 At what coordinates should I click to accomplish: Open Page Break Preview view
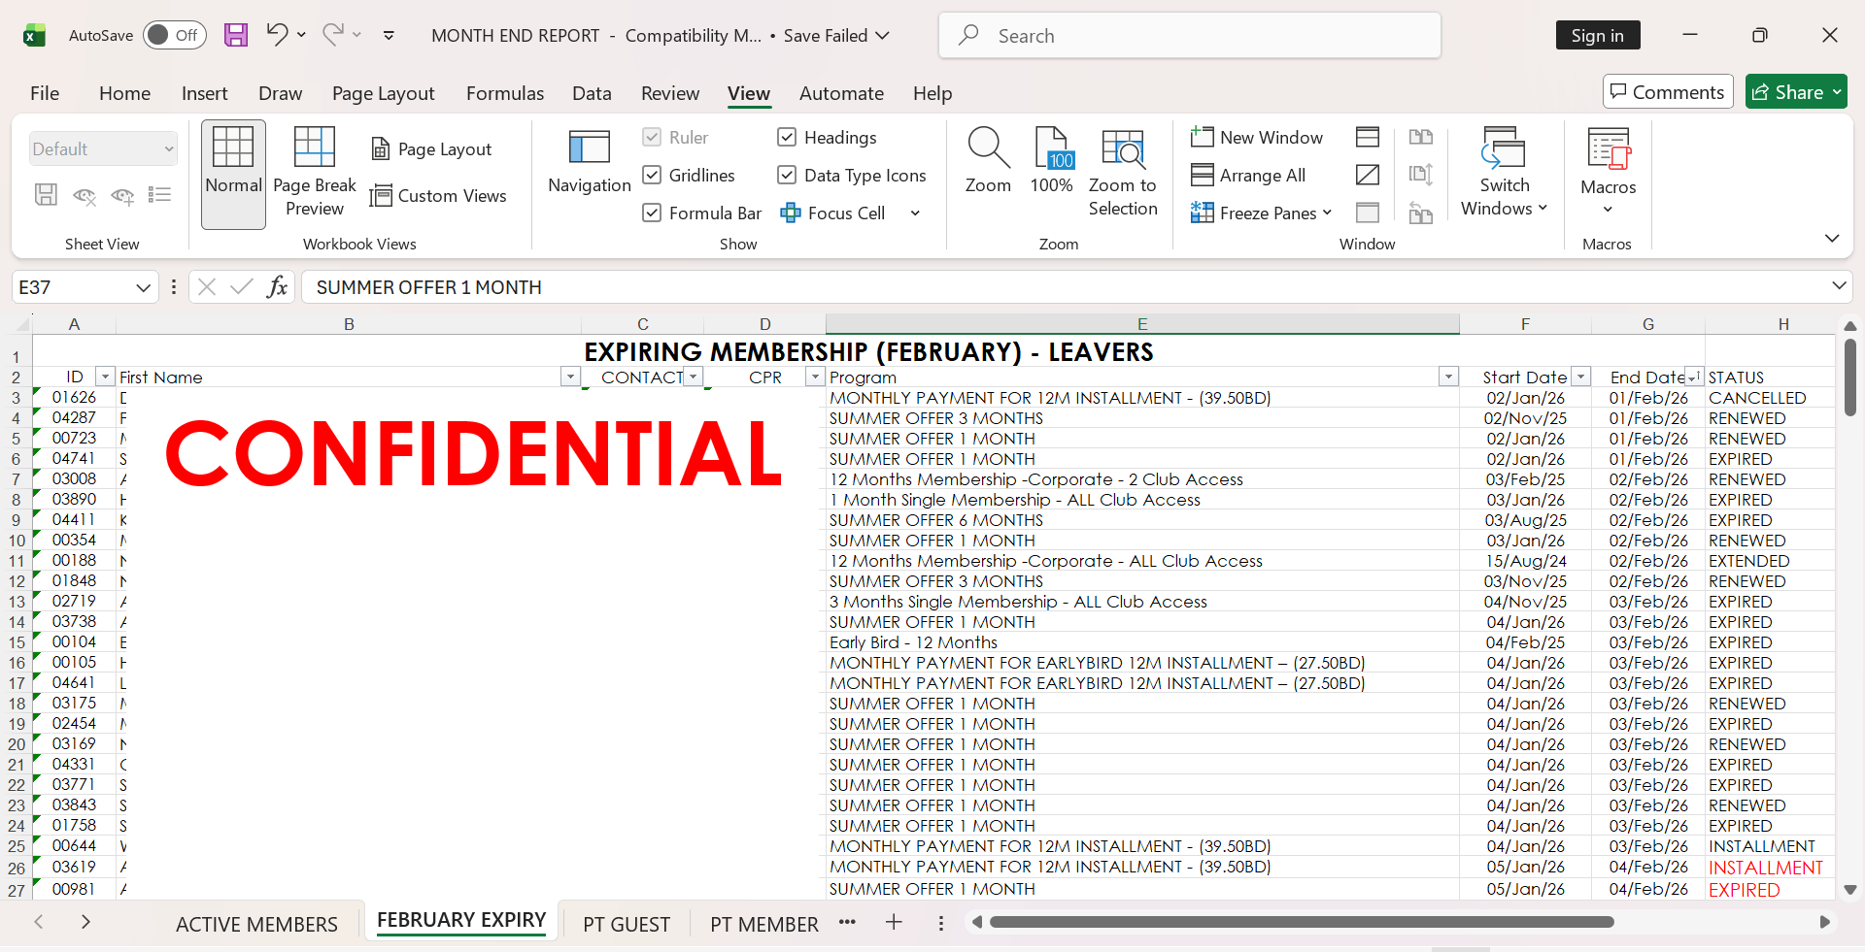tap(315, 172)
